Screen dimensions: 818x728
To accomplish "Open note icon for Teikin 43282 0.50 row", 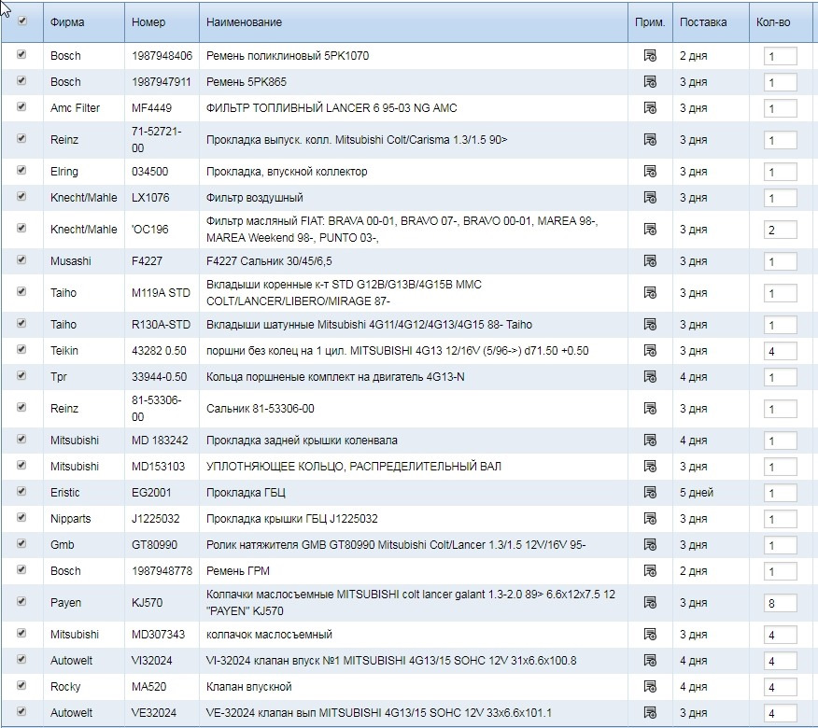I will pos(650,351).
